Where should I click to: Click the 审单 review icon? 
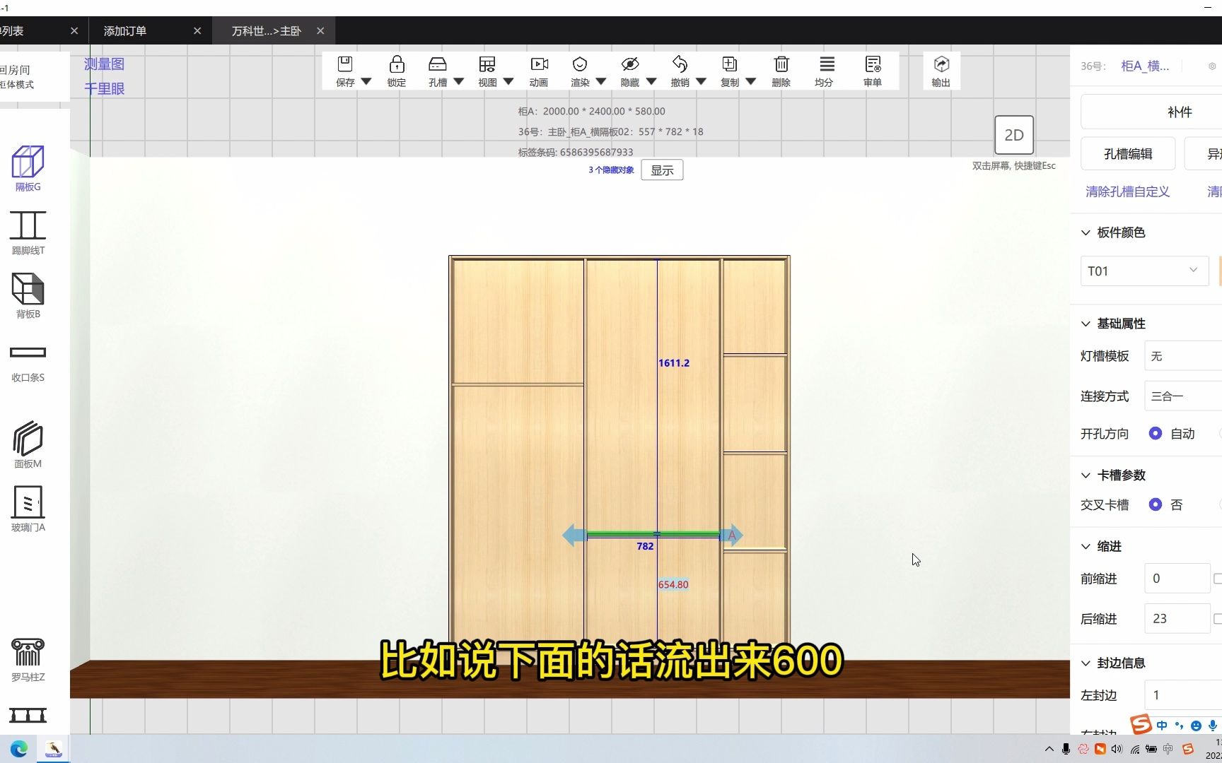click(873, 64)
